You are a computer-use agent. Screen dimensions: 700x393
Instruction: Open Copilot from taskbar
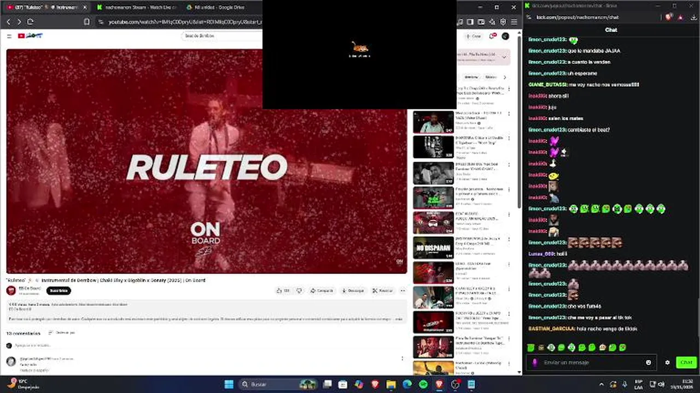pyautogui.click(x=359, y=384)
